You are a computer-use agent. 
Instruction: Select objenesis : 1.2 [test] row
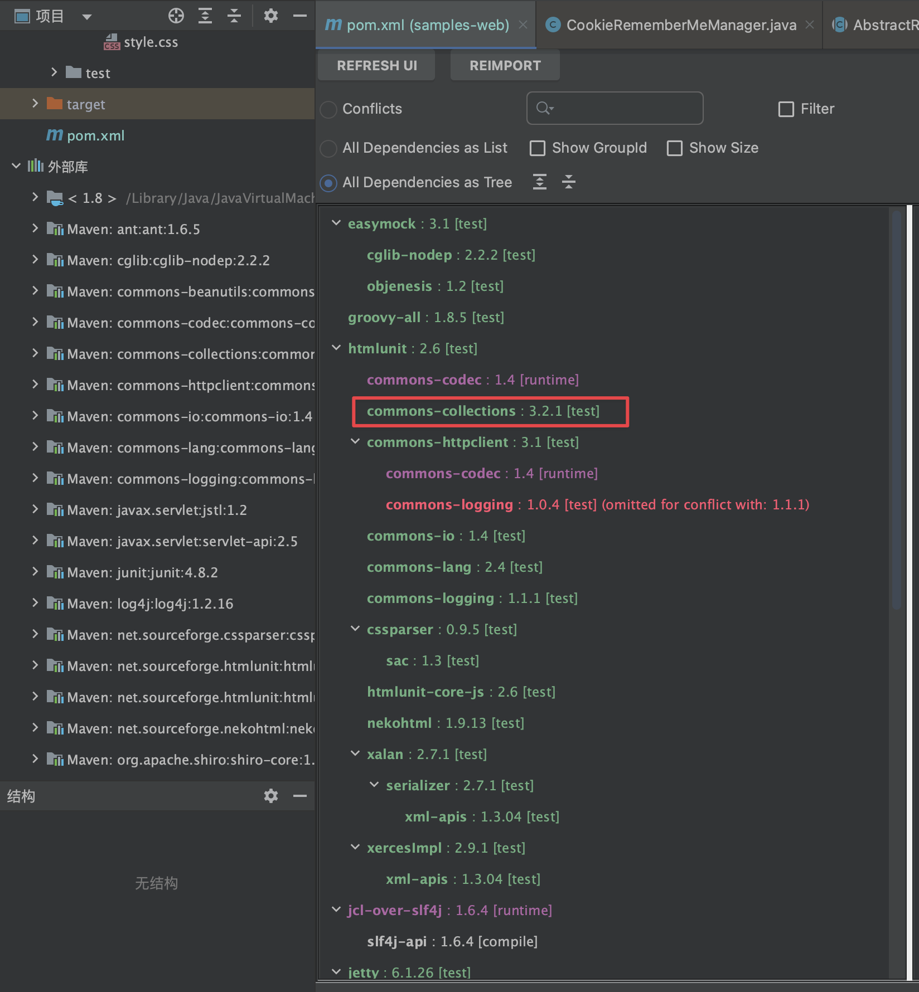point(435,286)
